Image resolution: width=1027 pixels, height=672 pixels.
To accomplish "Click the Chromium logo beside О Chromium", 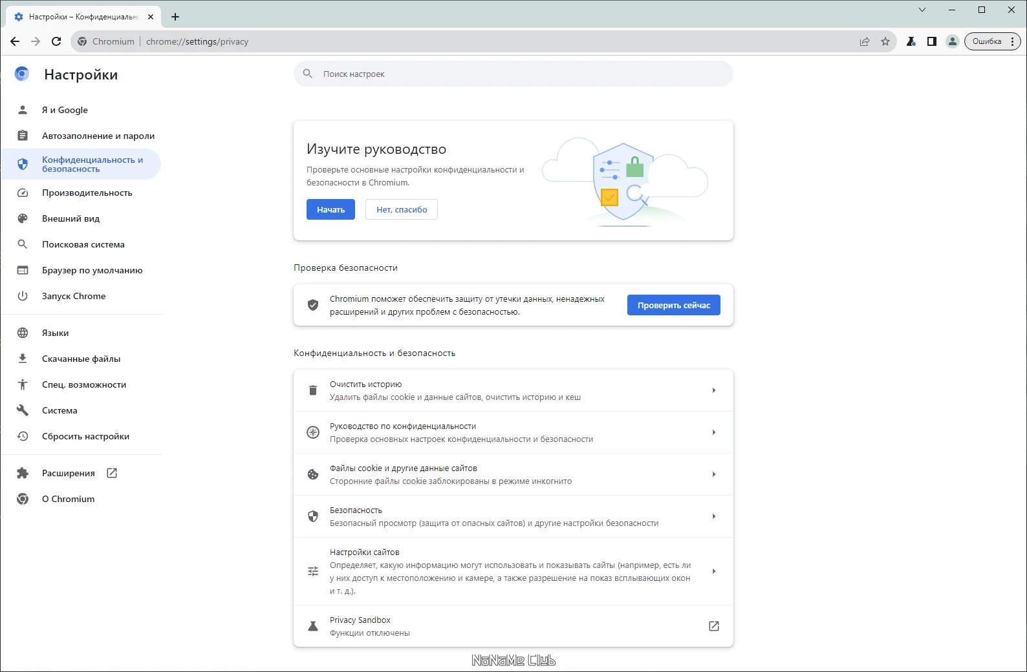I will (23, 499).
